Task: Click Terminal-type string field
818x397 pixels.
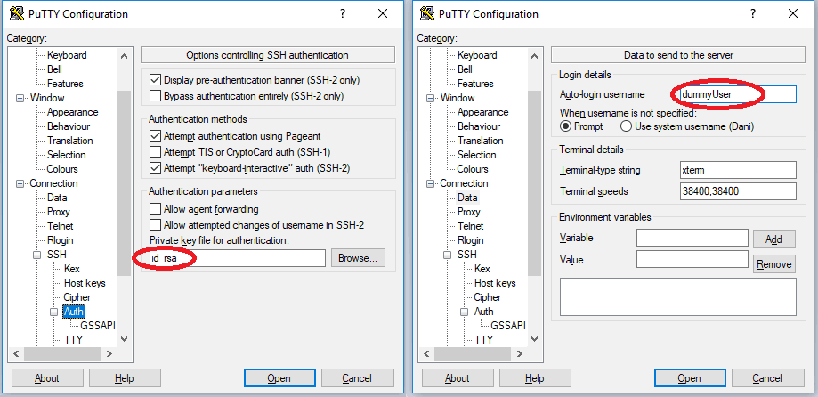Action: tap(738, 170)
